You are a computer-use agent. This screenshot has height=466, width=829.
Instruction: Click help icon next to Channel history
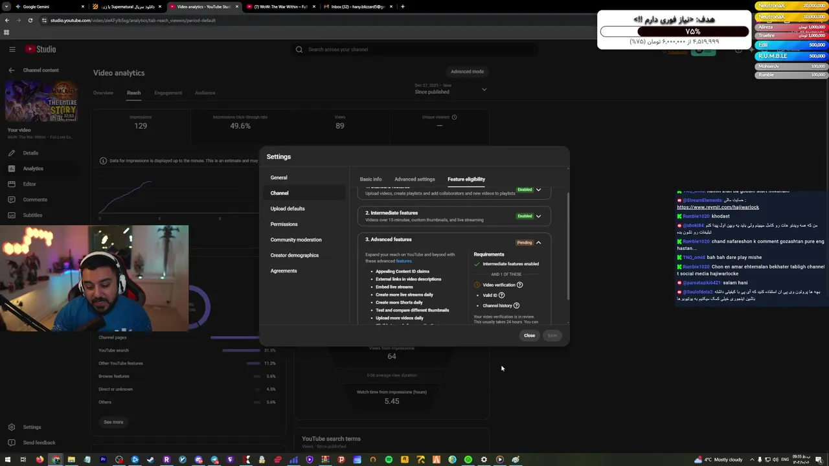(516, 305)
